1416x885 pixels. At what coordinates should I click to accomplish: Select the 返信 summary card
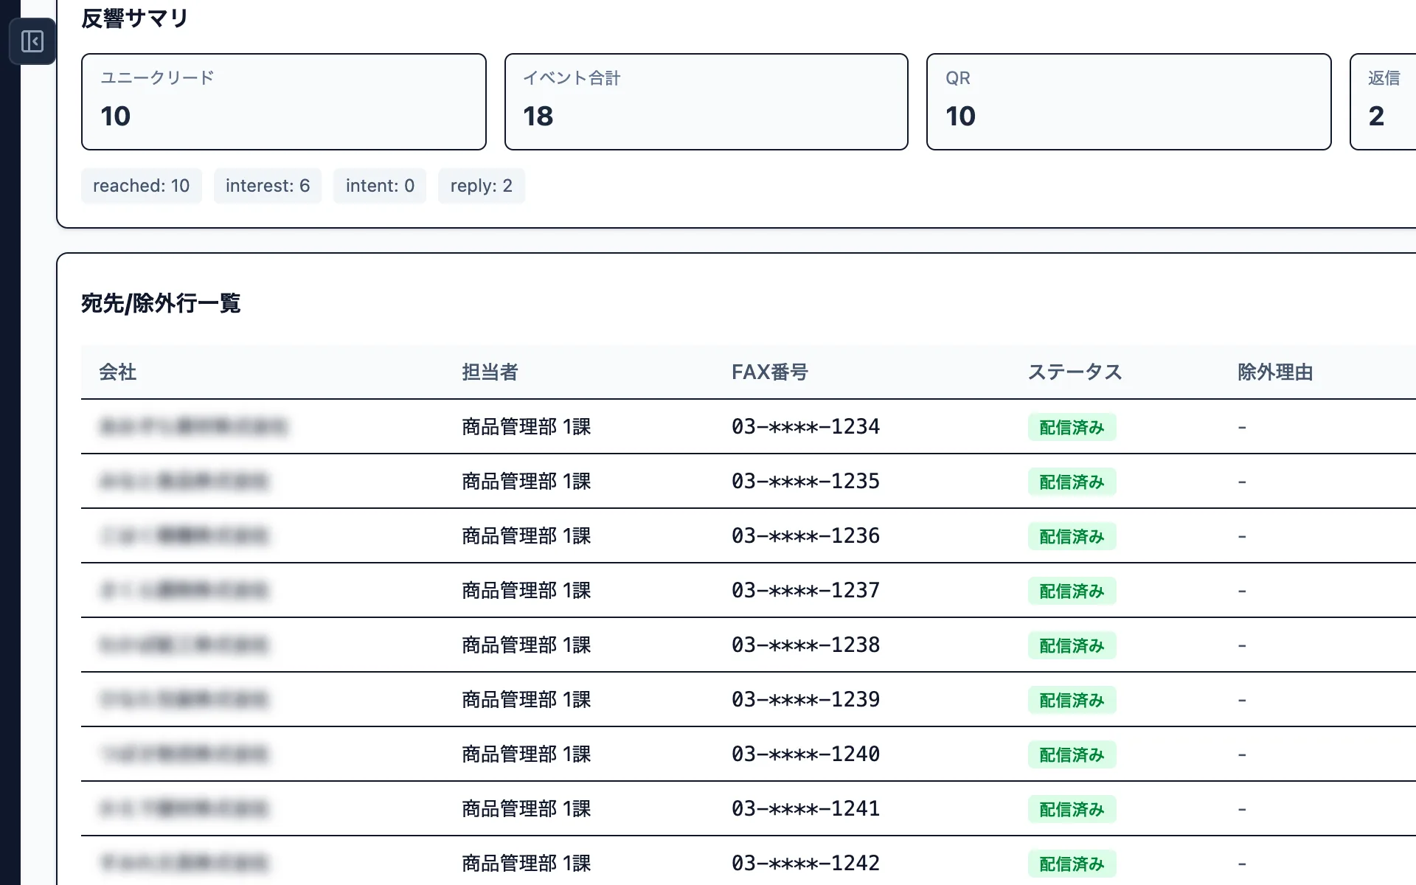(1383, 102)
